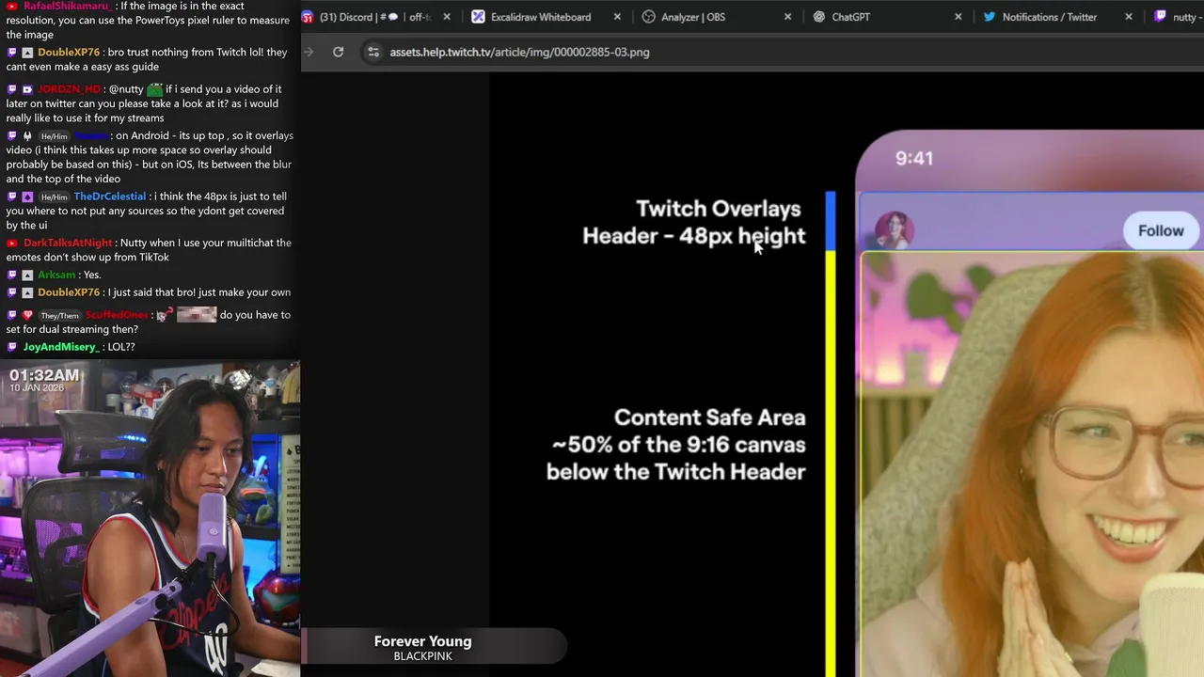Reload the page with the refresh button
This screenshot has width=1204, height=677.
[338, 52]
